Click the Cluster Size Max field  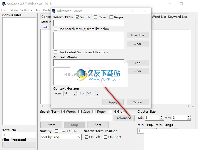[x=179, y=118]
